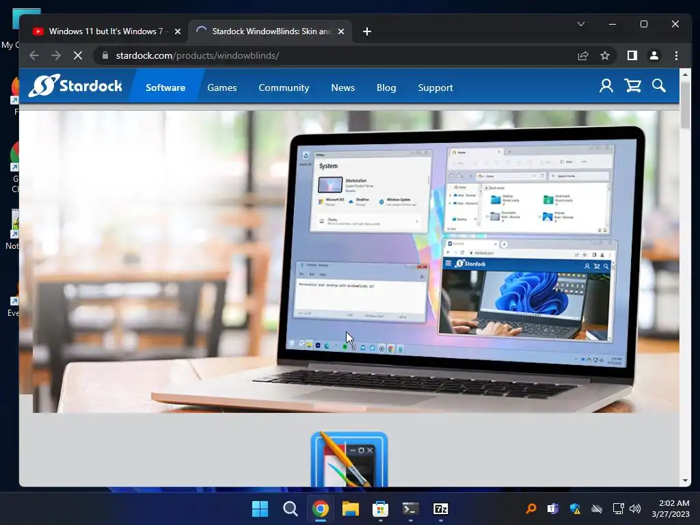Click Windows Security tray icon
Image resolution: width=700 pixels, height=525 pixels.
[x=575, y=509]
